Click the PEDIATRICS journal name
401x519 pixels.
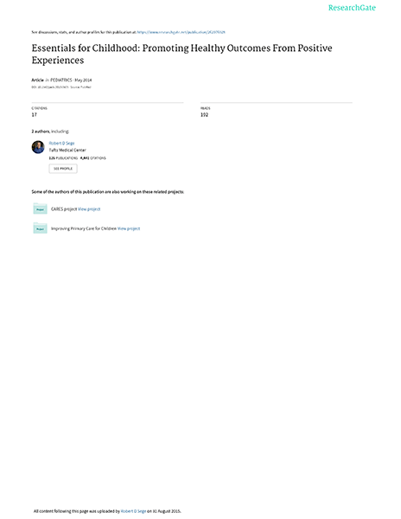click(x=61, y=80)
